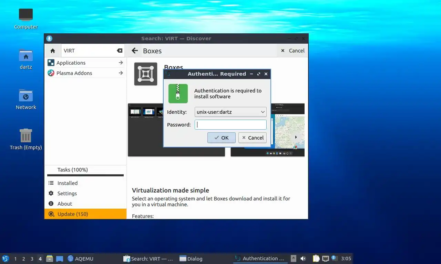Go back using the arrow beside Boxes
Screen dimensions: 441x264
pyautogui.click(x=135, y=51)
